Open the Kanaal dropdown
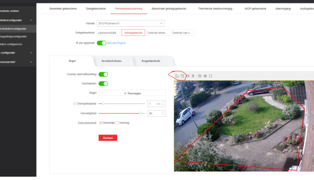This screenshot has height=180, width=314. (x=130, y=24)
